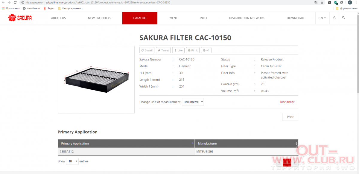Share the product via E-mail
This screenshot has width=359, height=174.
click(x=147, y=50)
